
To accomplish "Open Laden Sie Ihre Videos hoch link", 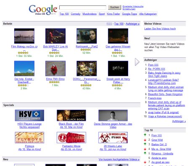I will pyautogui.click(x=160, y=29).
